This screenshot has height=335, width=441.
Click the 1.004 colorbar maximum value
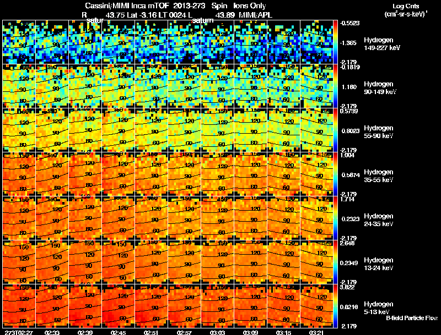coord(347,155)
